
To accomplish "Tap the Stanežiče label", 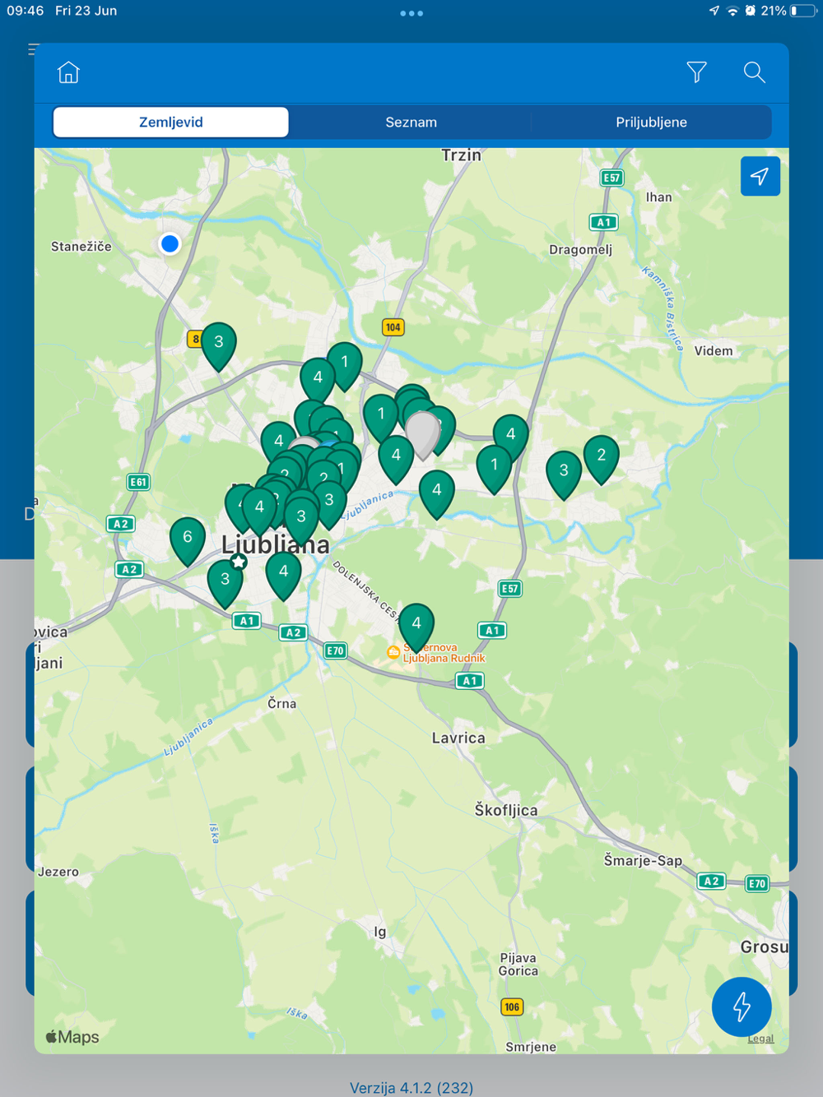I will point(81,246).
